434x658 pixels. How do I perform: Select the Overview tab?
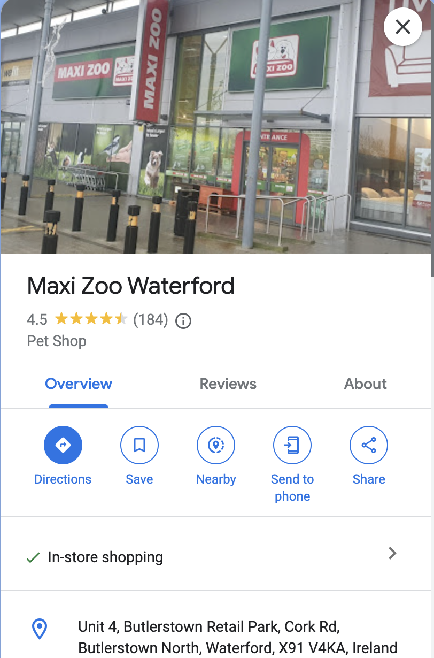tap(79, 384)
